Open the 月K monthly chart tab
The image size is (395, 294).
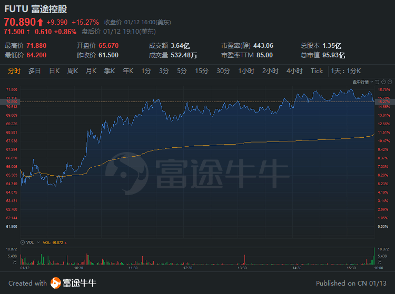[91, 71]
